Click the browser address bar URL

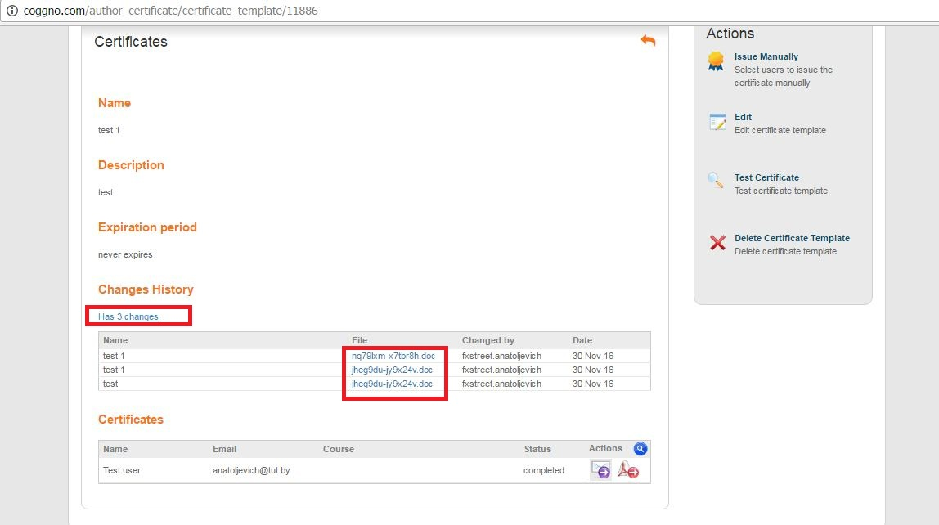(171, 10)
